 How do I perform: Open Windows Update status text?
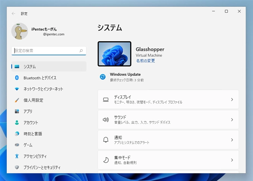pyautogui.click(x=125, y=74)
